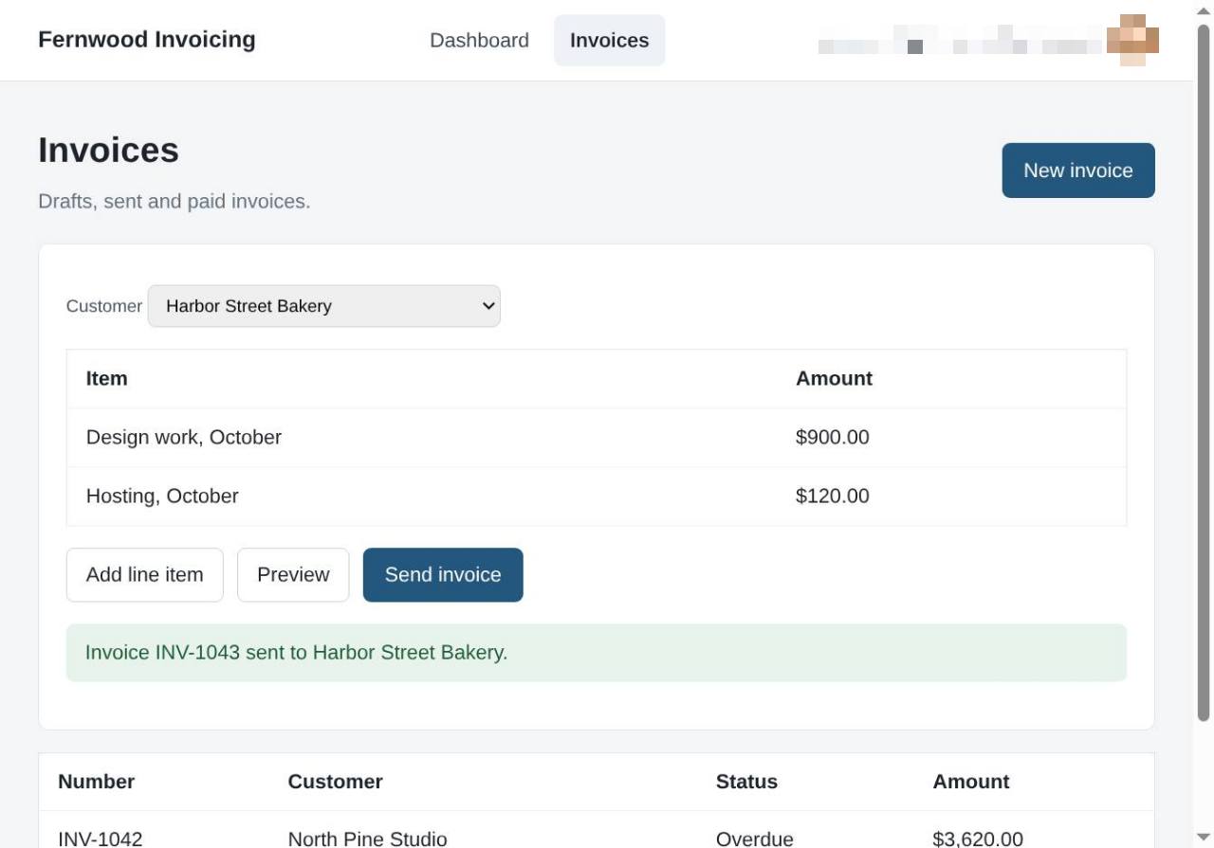This screenshot has width=1214, height=848.
Task: Click the page vertical scrollbar thumb
Action: [1204, 372]
